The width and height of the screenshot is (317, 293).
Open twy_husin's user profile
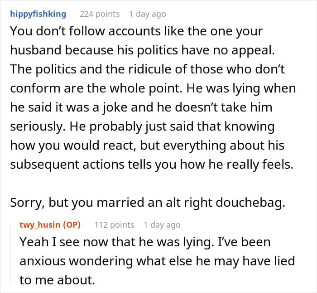[x=40, y=225]
